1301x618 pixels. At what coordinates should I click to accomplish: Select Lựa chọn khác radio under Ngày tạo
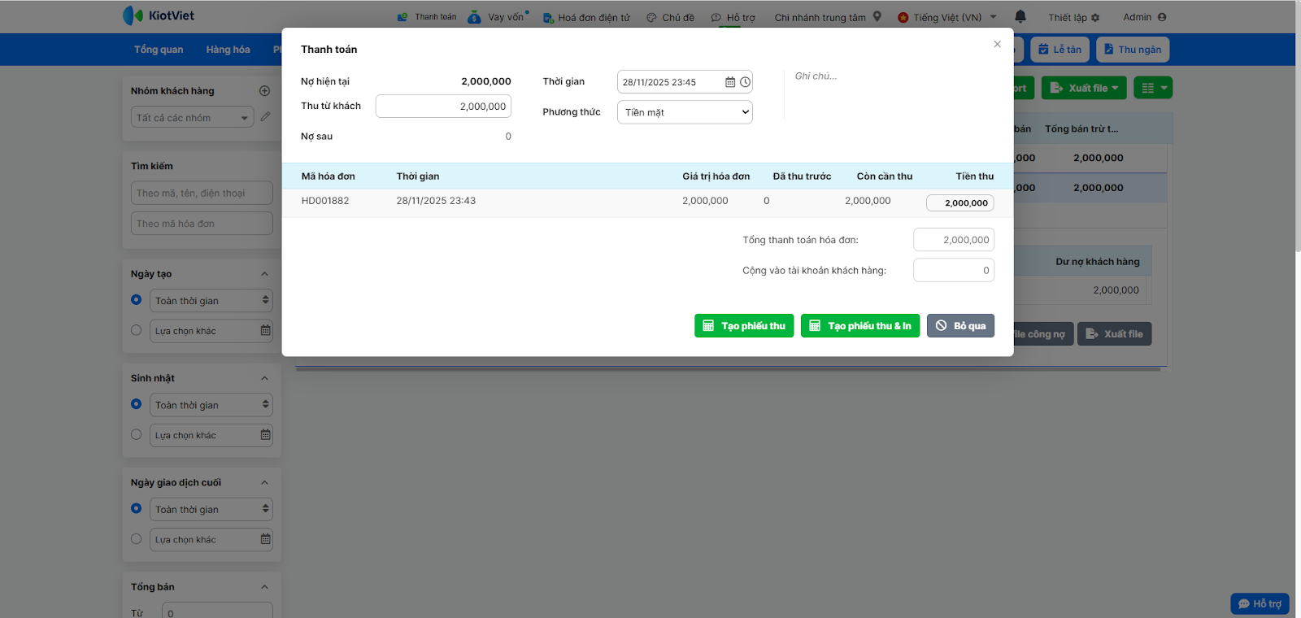tap(137, 330)
